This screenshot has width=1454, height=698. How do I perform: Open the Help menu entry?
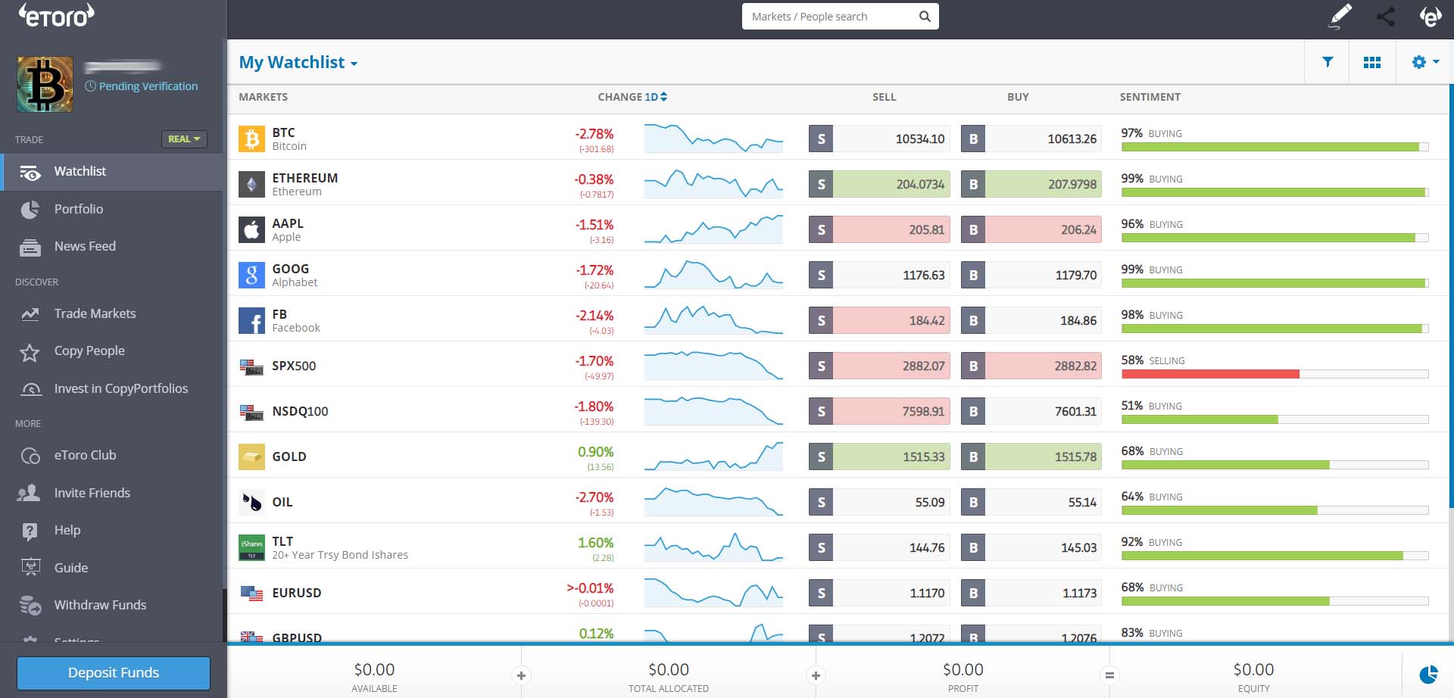[67, 530]
